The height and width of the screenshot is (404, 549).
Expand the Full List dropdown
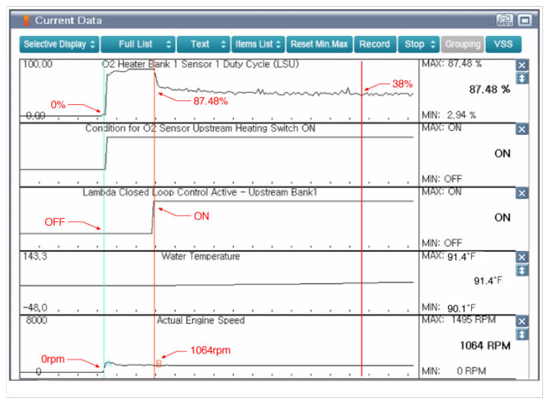pos(138,45)
